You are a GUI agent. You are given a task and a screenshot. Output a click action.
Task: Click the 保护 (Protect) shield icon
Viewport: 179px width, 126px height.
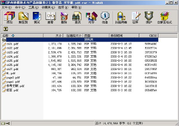(149, 18)
